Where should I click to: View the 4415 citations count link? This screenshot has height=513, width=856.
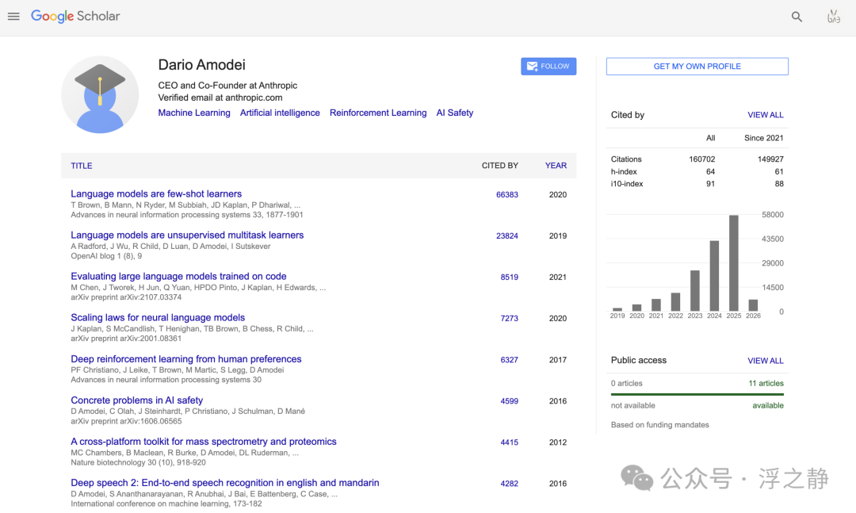point(510,442)
